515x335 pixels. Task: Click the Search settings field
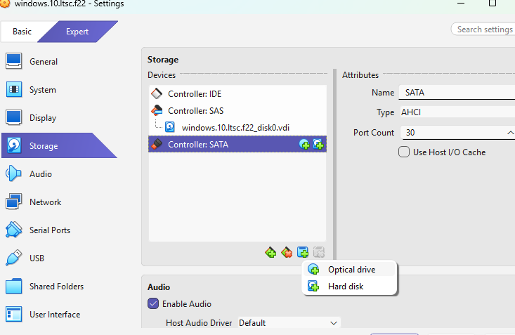483,29
